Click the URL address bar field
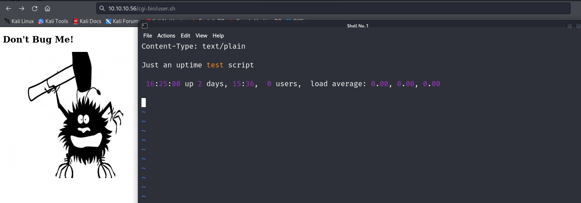 (325, 8)
